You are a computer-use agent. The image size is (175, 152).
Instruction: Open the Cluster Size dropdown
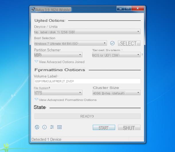(116, 93)
